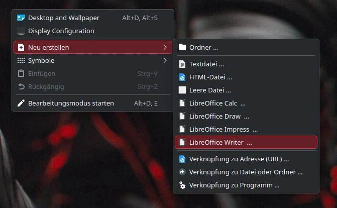Click the Neu erstellen plus-document icon
Viewport: 337px width, 208px height.
tap(21, 47)
